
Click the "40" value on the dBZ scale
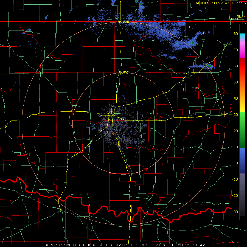(236, 99)
